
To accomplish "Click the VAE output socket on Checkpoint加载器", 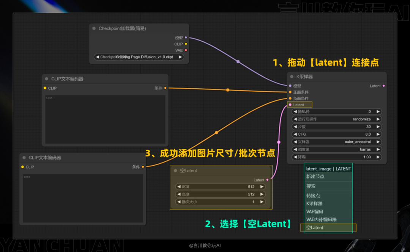I will click(x=186, y=50).
